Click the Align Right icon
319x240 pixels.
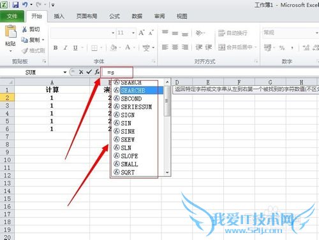point(185,47)
